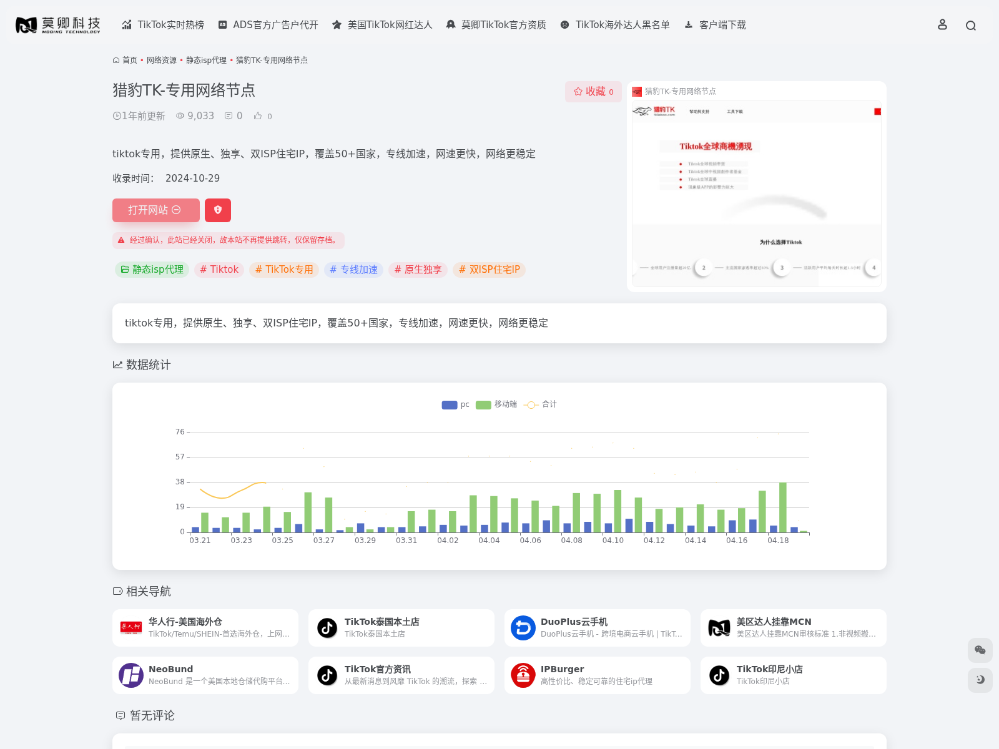Select the 静态isp代理 category tag
The image size is (999, 749).
(x=152, y=270)
